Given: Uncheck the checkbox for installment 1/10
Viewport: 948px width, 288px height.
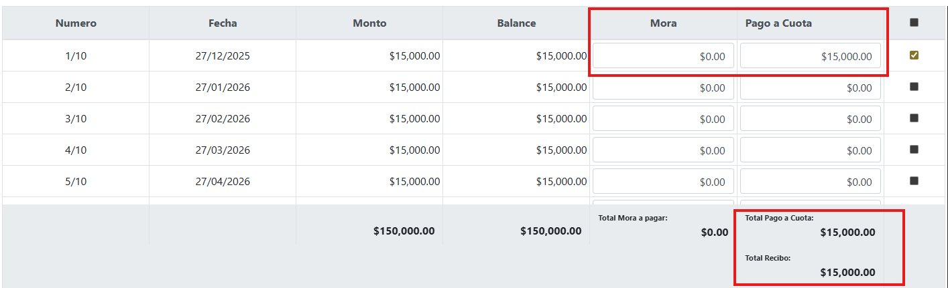Looking at the screenshot, I should click(914, 55).
